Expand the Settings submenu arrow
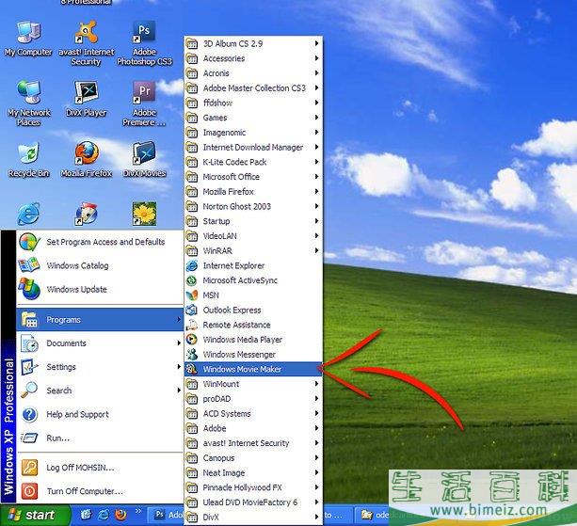 pos(179,366)
